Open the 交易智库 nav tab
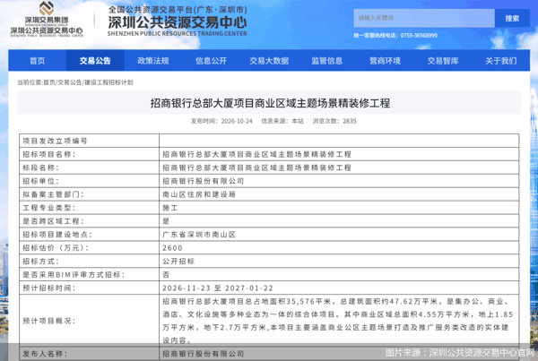This screenshot has width=538, height=361. coord(443,61)
